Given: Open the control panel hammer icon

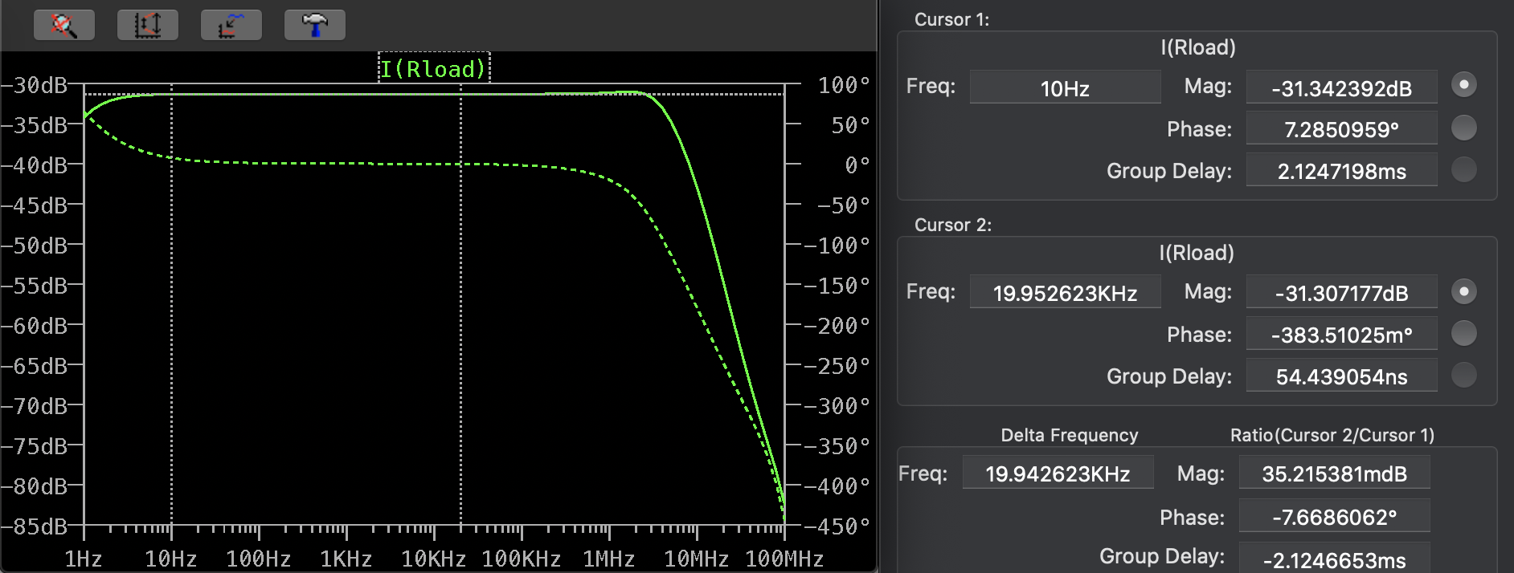Looking at the screenshot, I should [315, 25].
